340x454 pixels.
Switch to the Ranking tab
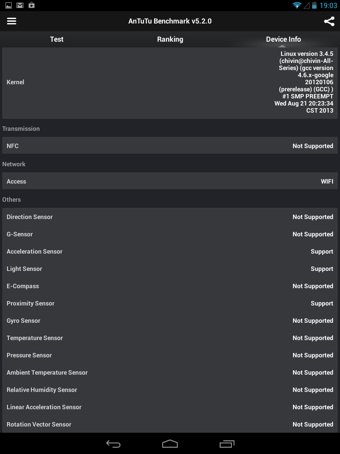[x=170, y=39]
